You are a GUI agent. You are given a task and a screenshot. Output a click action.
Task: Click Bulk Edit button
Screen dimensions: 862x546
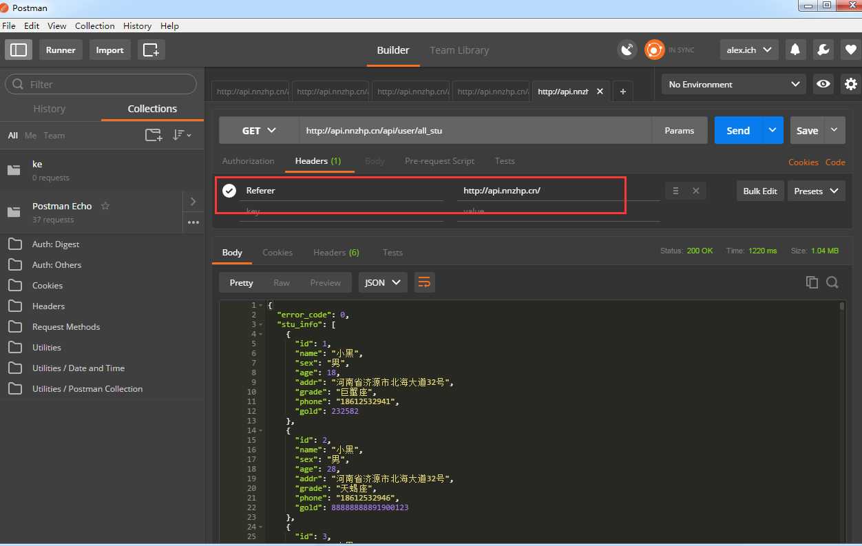760,191
